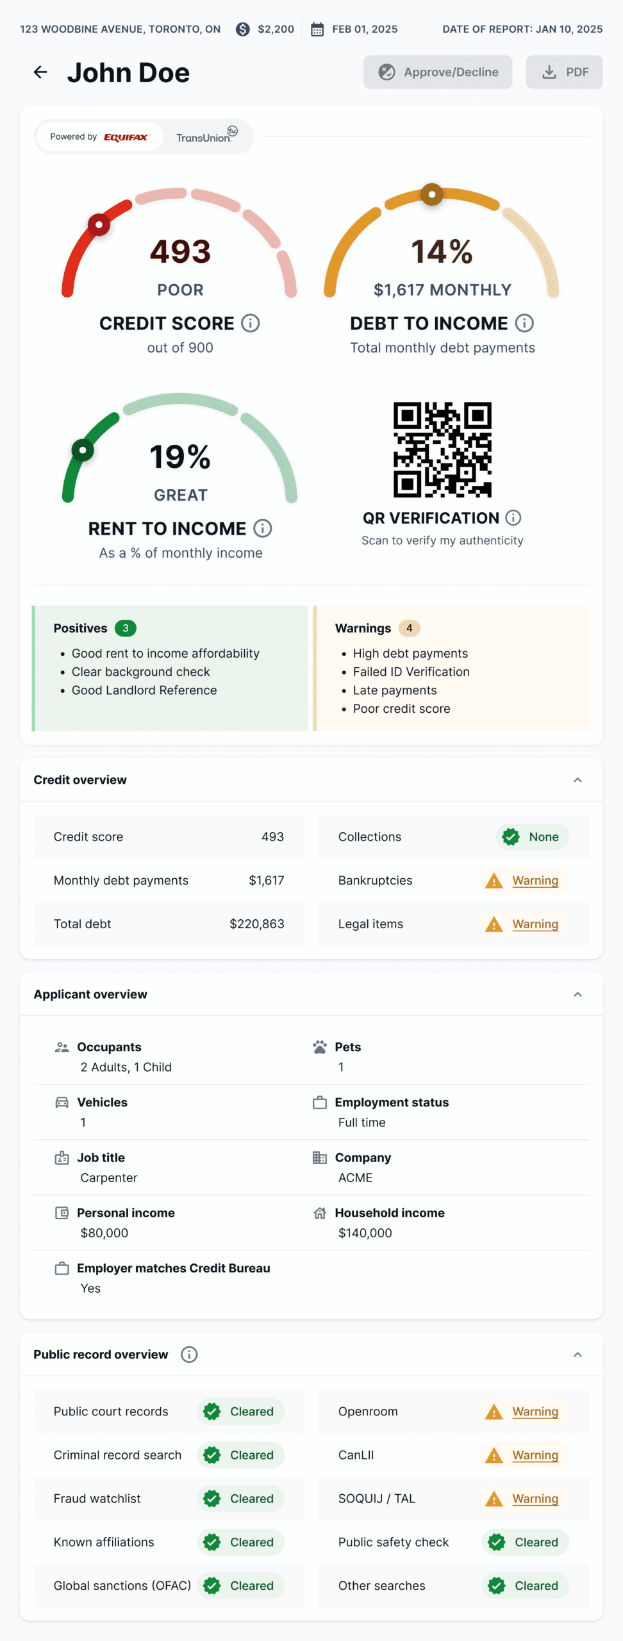
Task: Click the warning triangle beside Bankruptcies
Action: [494, 880]
